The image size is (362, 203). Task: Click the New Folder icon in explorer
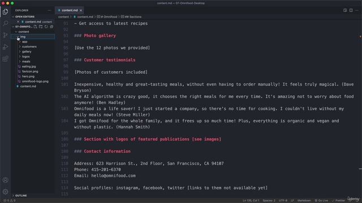pos(41,27)
